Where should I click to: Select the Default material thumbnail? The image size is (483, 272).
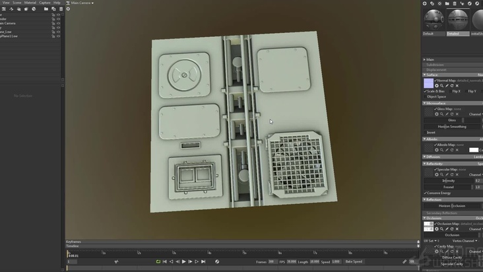coord(434,20)
